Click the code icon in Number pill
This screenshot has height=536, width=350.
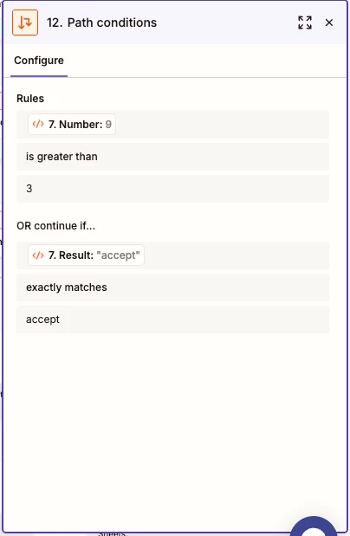(38, 124)
